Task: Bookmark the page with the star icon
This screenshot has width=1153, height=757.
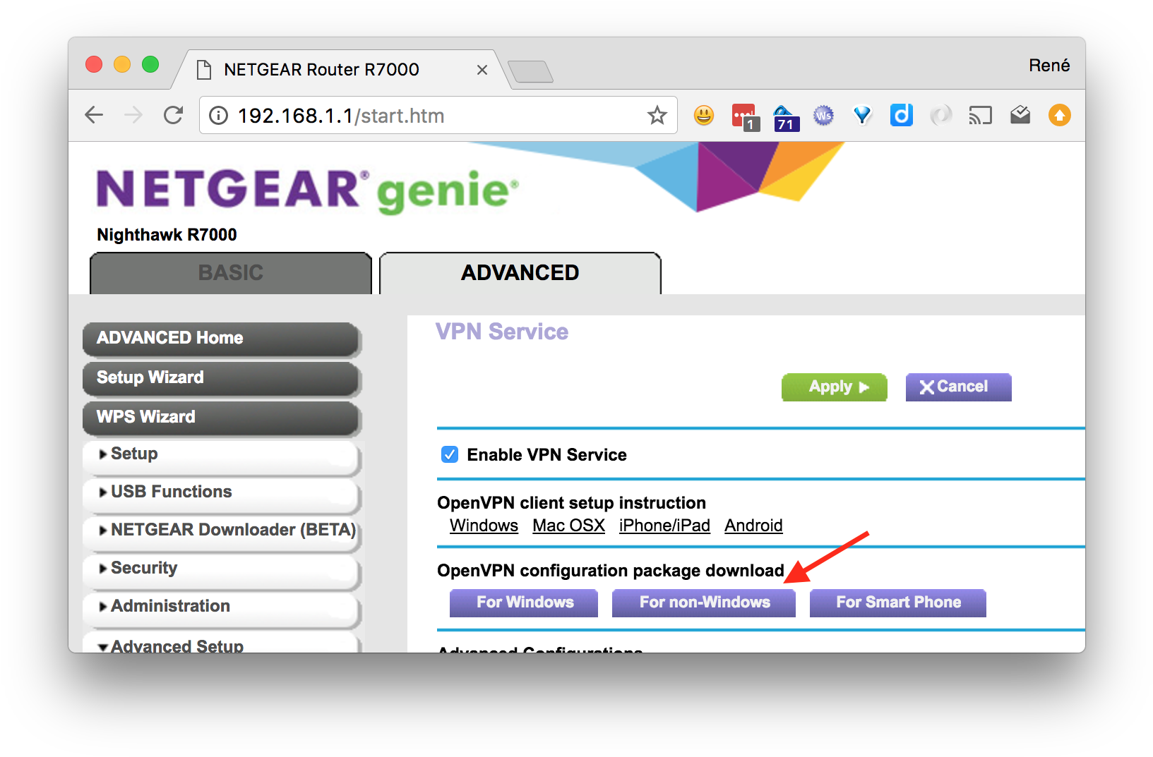Action: pyautogui.click(x=657, y=115)
